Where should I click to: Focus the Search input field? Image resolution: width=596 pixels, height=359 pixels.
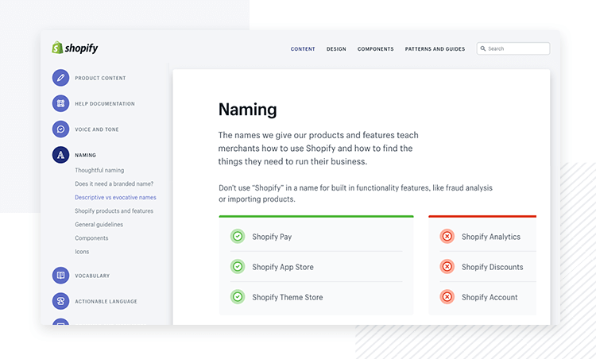pyautogui.click(x=513, y=48)
